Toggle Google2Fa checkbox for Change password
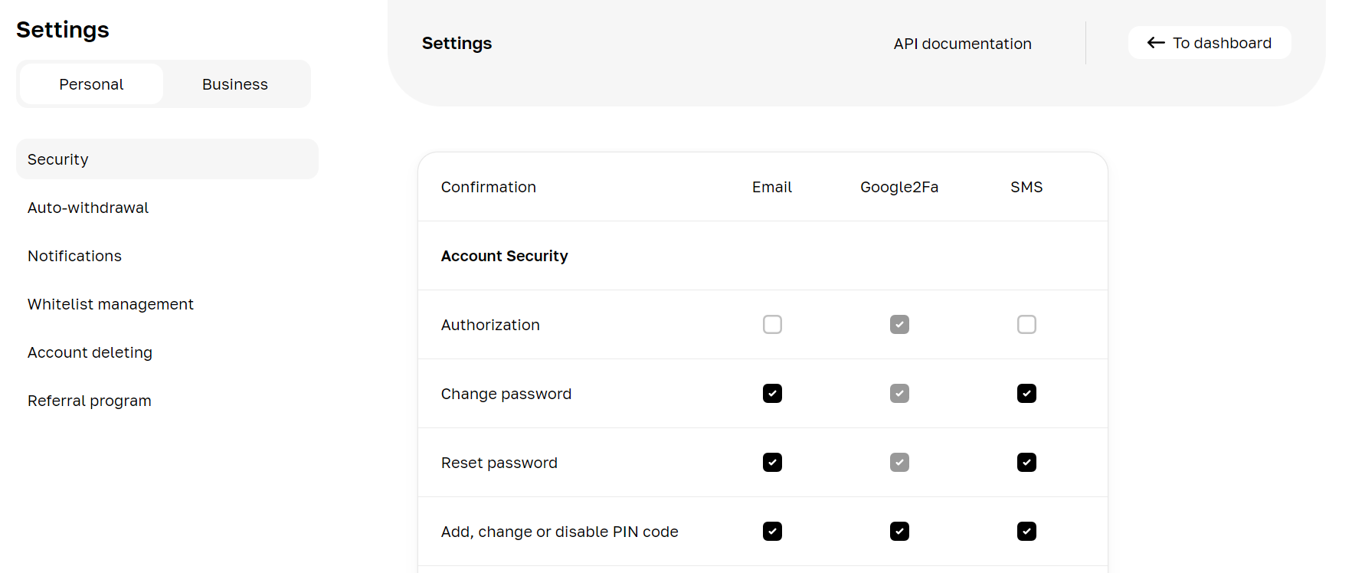1365x573 pixels. click(x=899, y=394)
